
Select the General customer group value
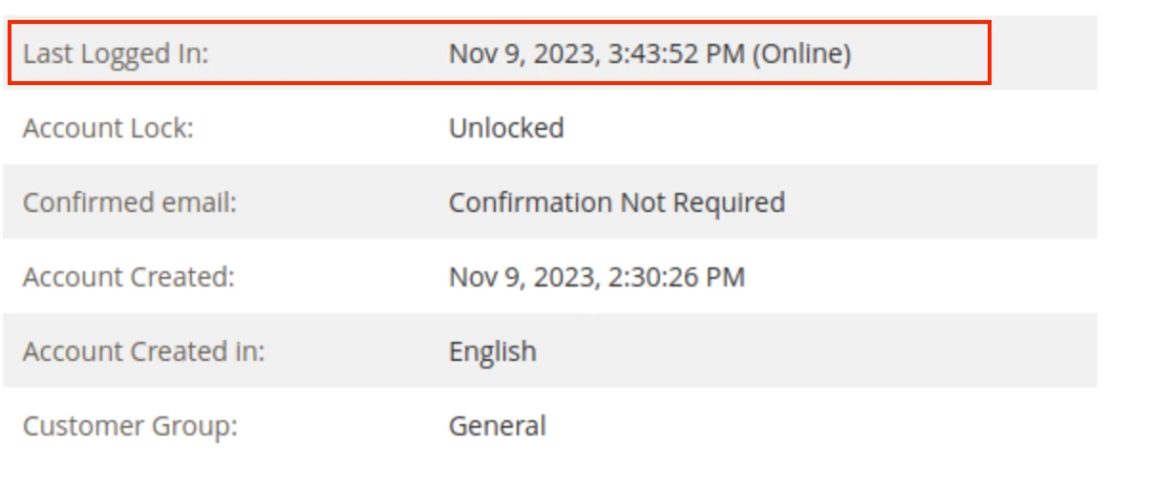(x=498, y=426)
